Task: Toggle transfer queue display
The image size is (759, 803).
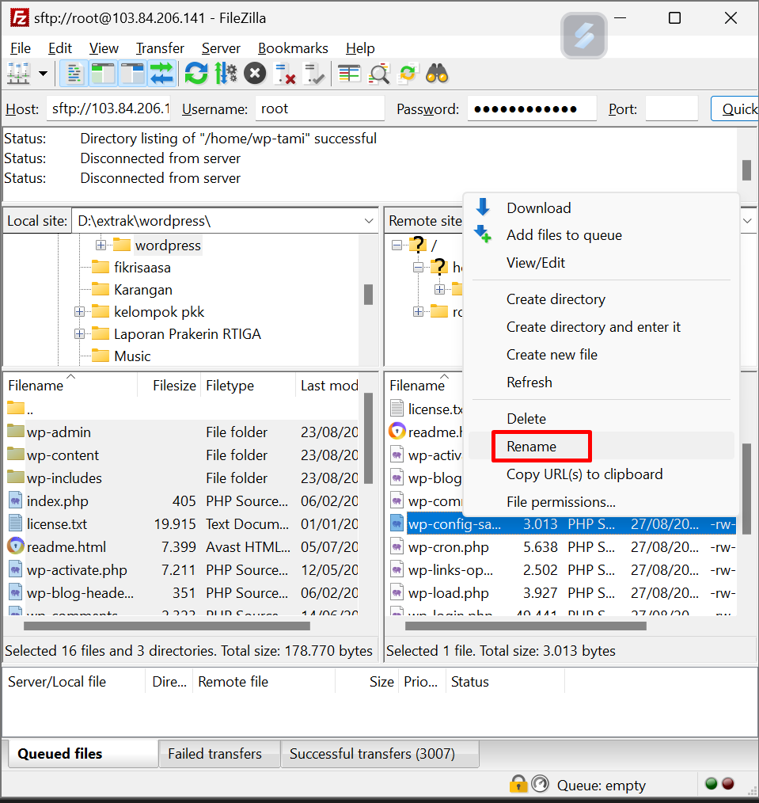Action: [161, 74]
